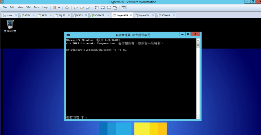Take a snapshot of the virtual machine
This screenshot has height=135, width=261.
pos(76,7)
